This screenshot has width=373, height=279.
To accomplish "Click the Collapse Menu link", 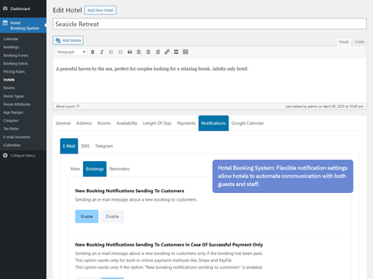I will (x=23, y=156).
